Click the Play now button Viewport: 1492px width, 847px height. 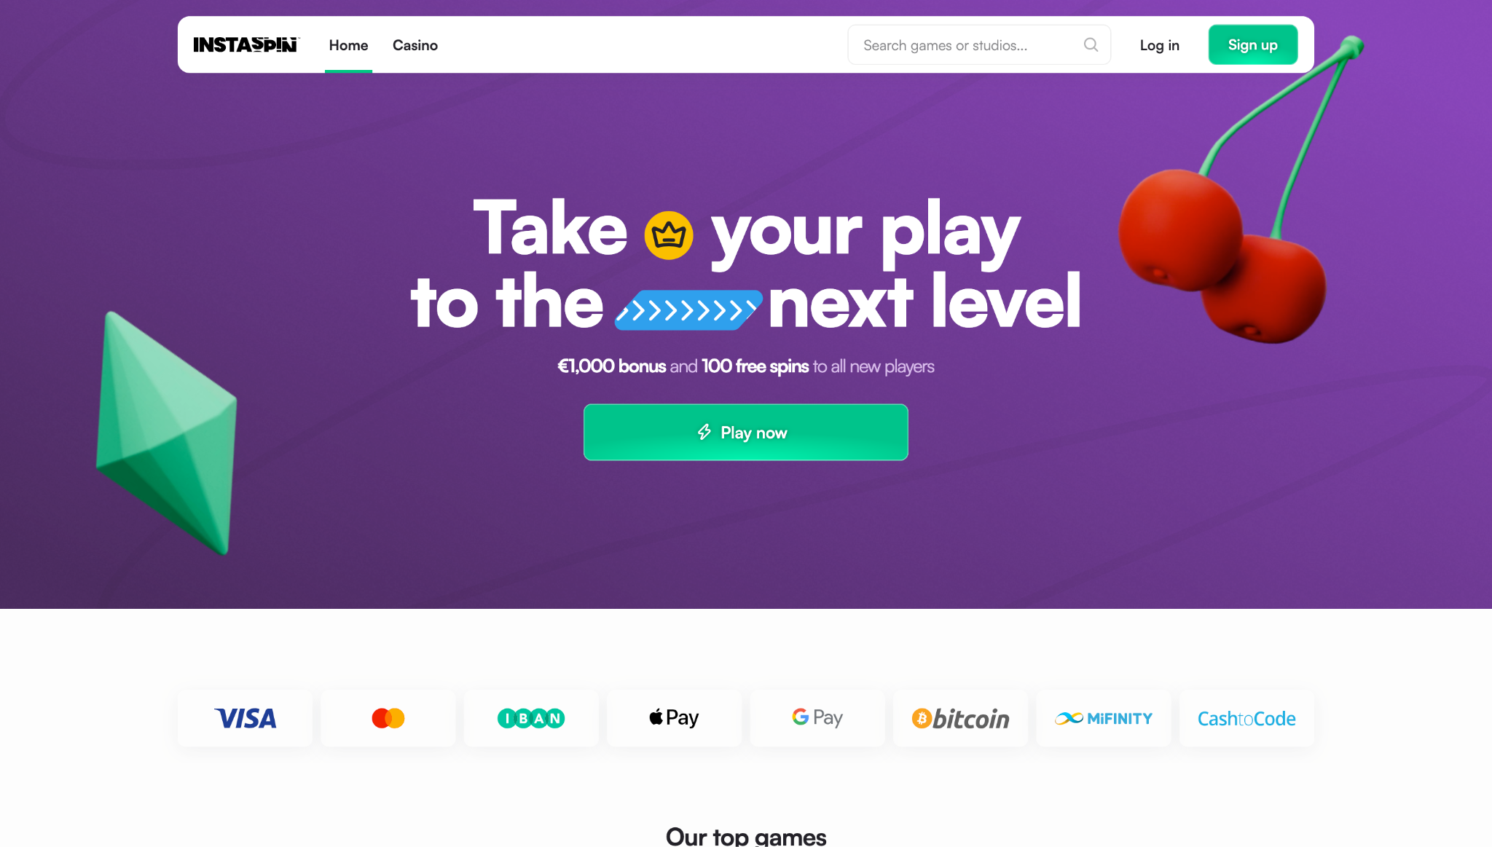pos(745,432)
